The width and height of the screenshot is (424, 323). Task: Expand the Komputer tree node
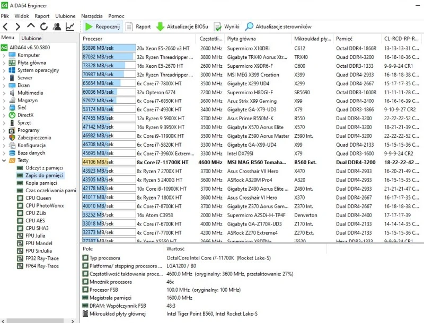(x=4, y=55)
